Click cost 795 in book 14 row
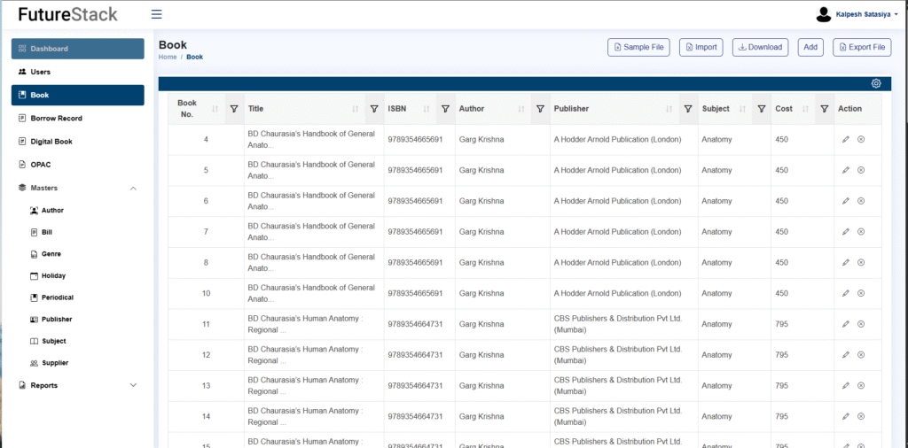 pos(782,416)
